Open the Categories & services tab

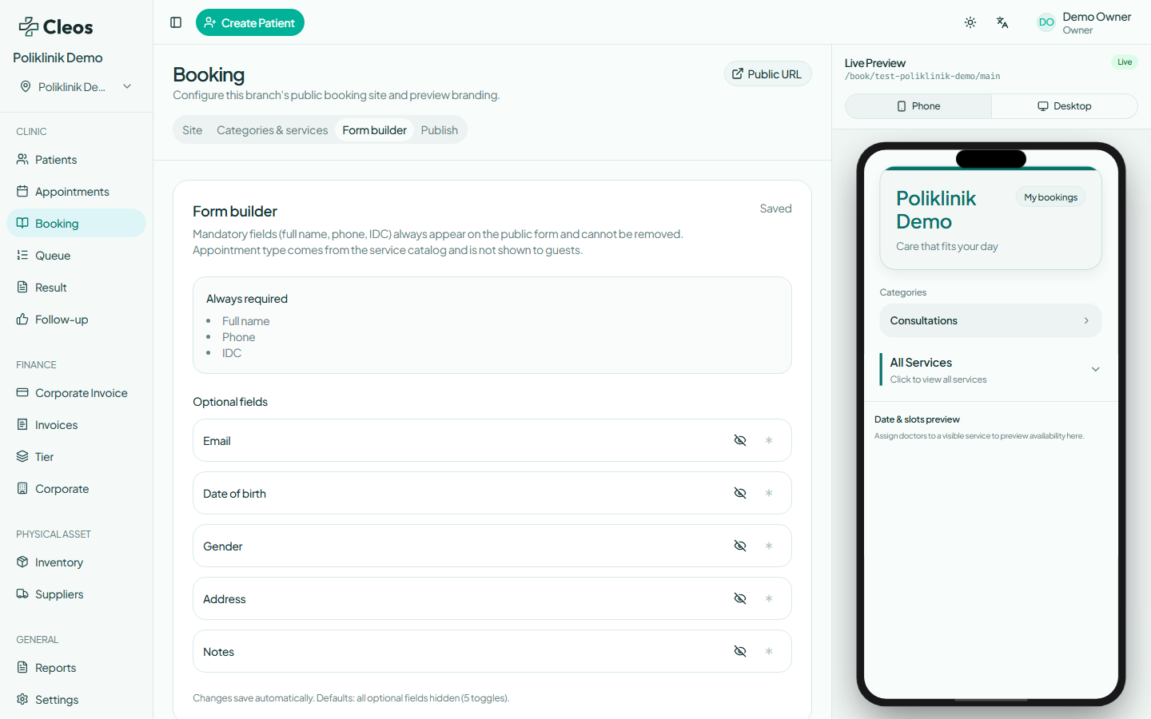click(x=273, y=130)
